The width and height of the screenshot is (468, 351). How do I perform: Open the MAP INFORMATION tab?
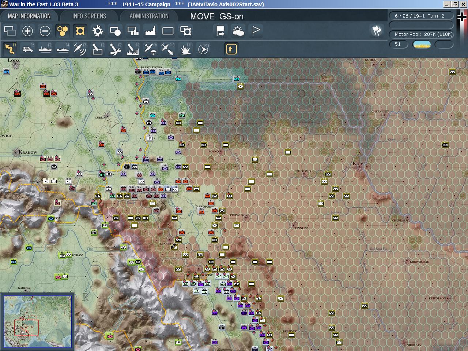tap(29, 16)
